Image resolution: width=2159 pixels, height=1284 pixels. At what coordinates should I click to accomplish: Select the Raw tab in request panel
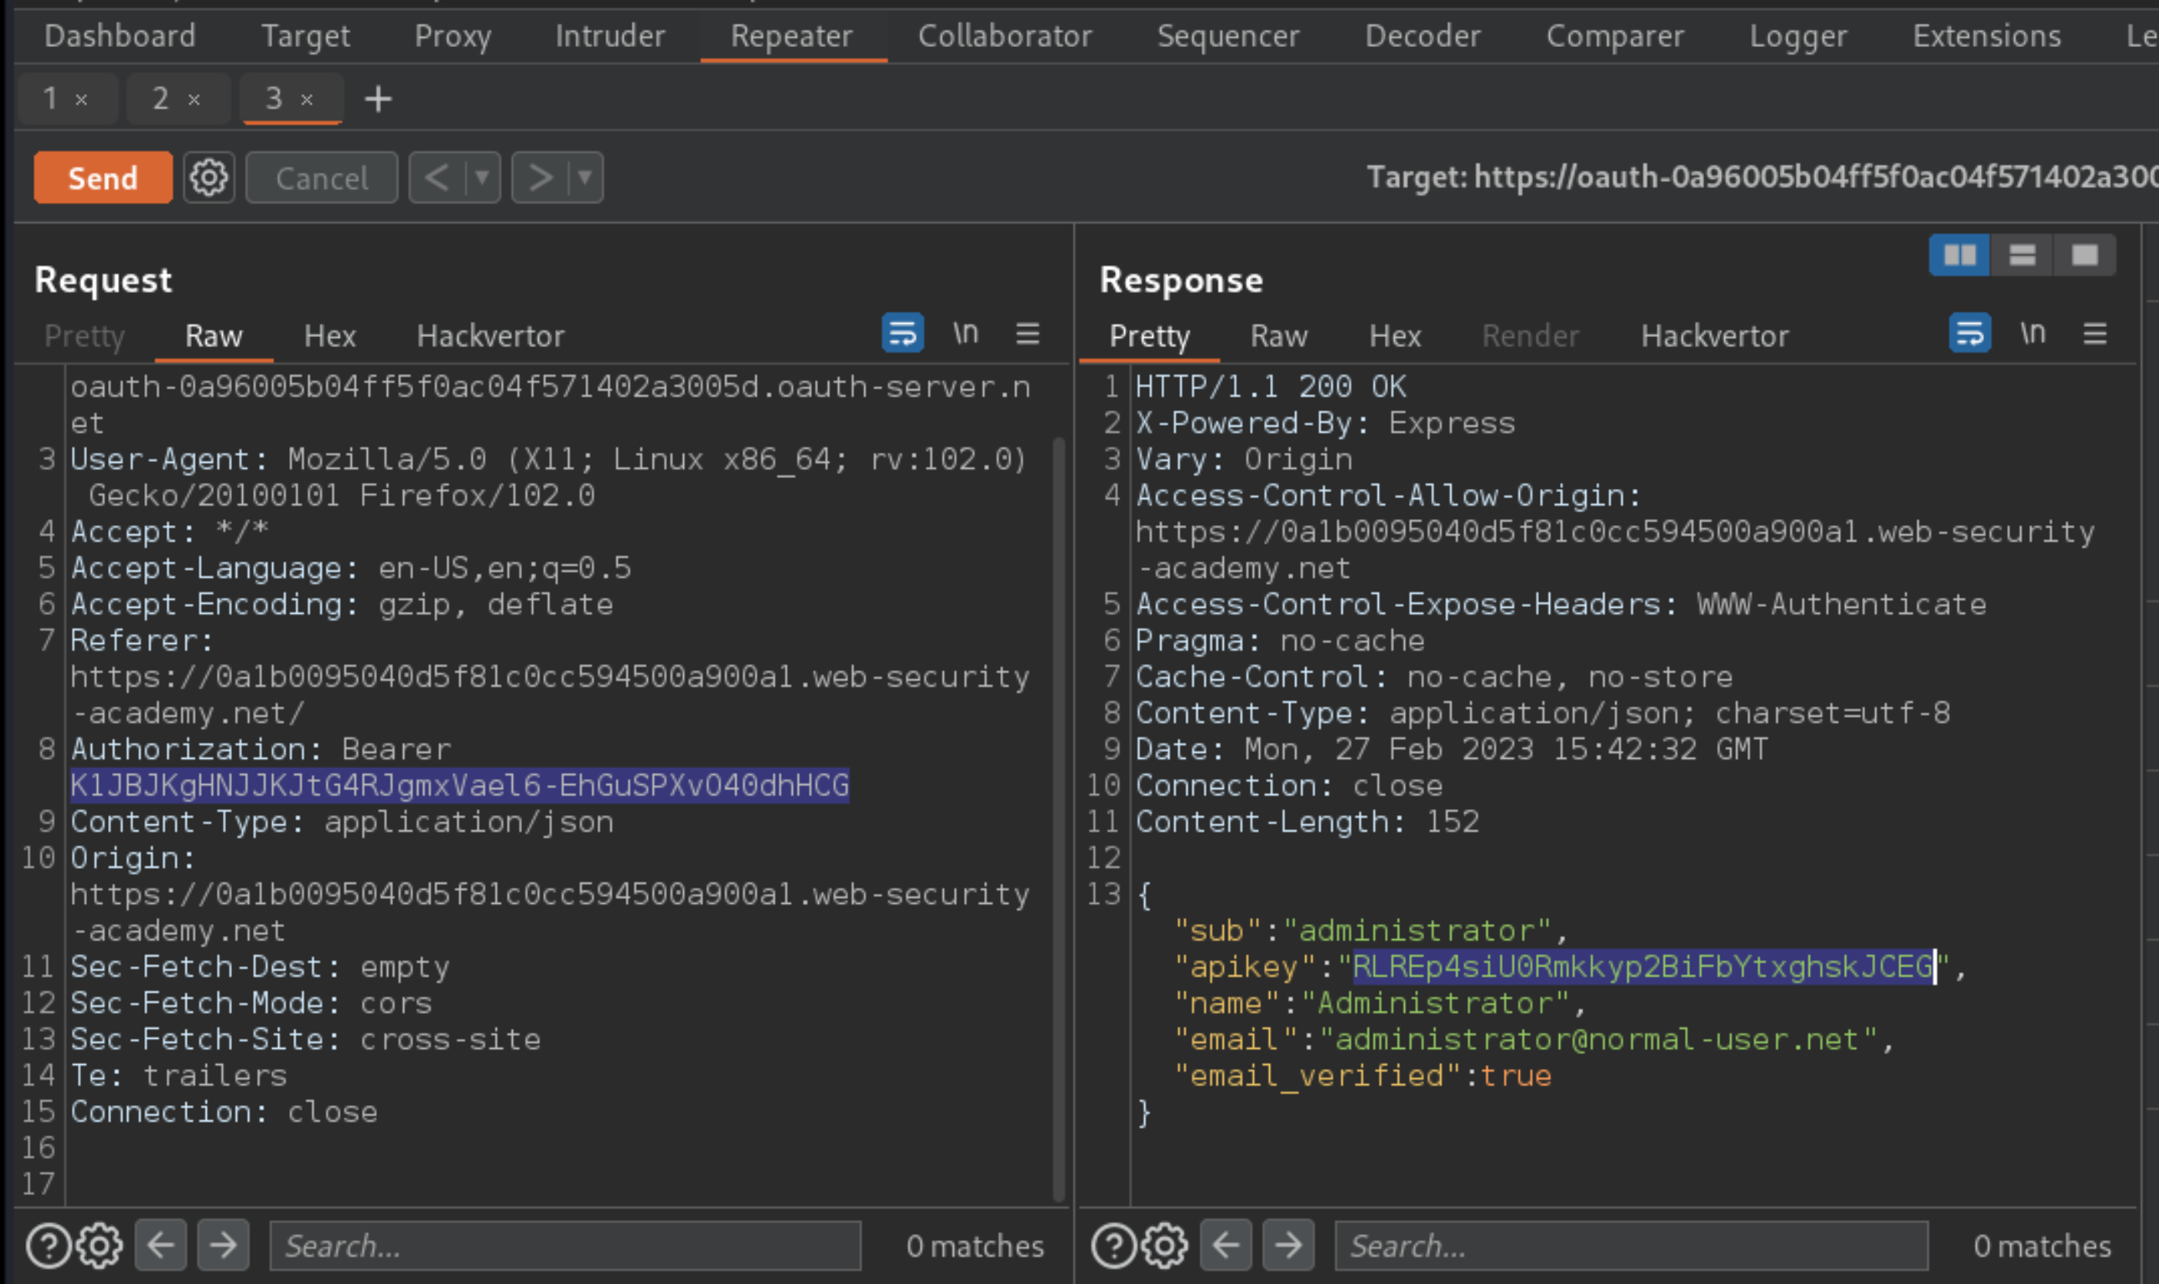point(212,335)
